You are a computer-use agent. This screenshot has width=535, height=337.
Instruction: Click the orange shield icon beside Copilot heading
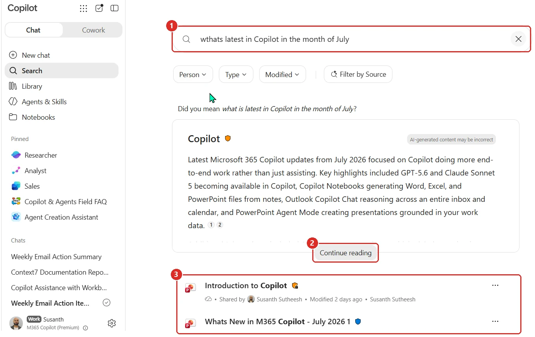tap(228, 138)
